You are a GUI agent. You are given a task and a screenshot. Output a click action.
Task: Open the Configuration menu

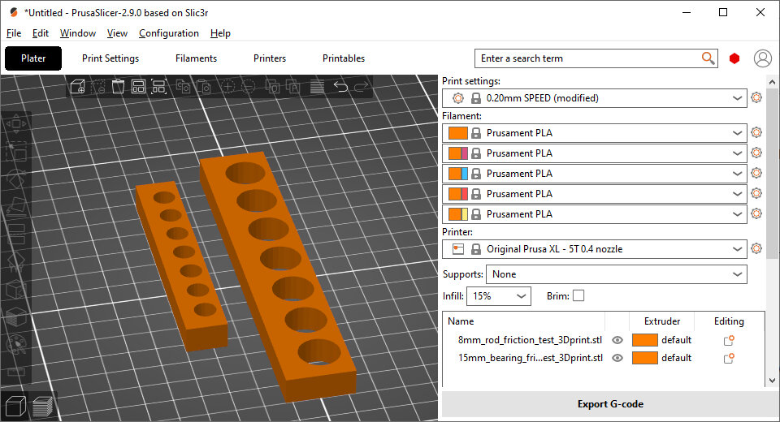click(169, 33)
